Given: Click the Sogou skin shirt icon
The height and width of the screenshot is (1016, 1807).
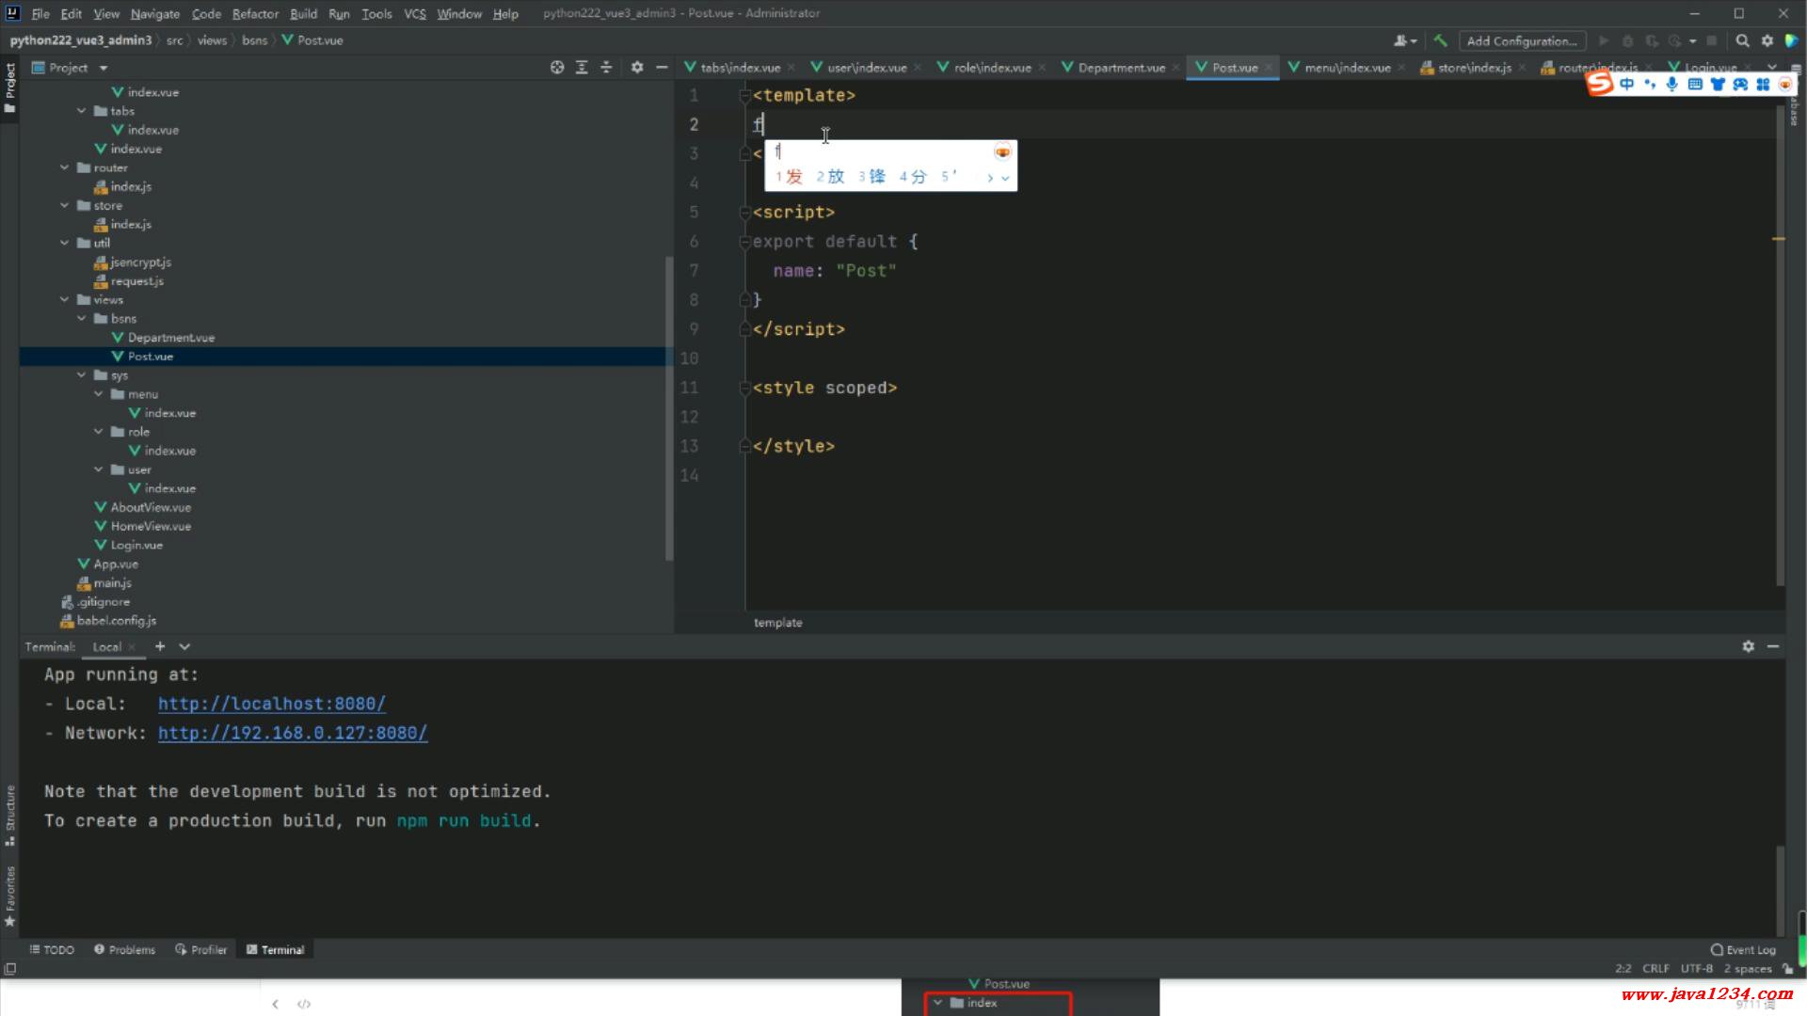Looking at the screenshot, I should point(1718,84).
